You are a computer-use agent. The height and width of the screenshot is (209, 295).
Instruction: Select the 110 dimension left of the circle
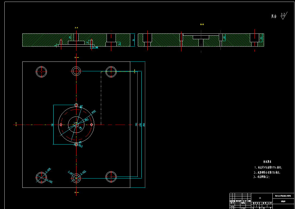pos(52,125)
